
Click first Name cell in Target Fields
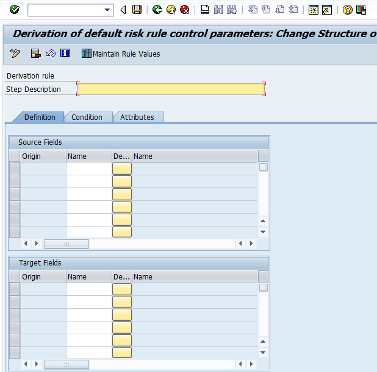tap(88, 289)
